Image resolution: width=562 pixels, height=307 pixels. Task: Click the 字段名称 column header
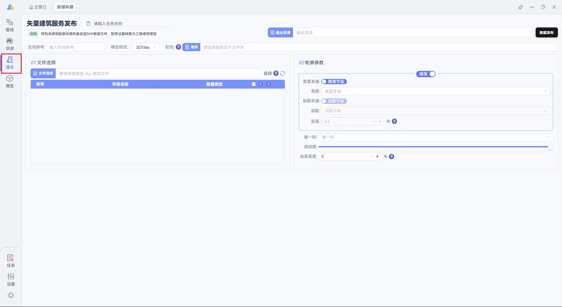coord(120,84)
